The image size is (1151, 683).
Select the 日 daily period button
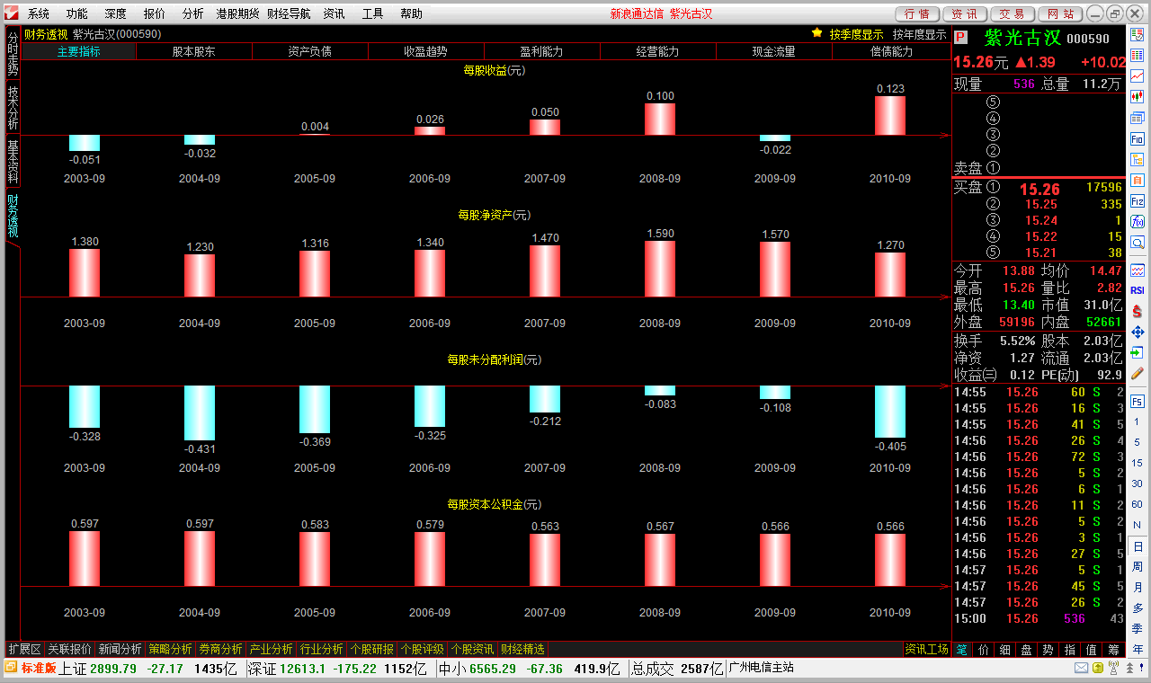coord(1138,546)
